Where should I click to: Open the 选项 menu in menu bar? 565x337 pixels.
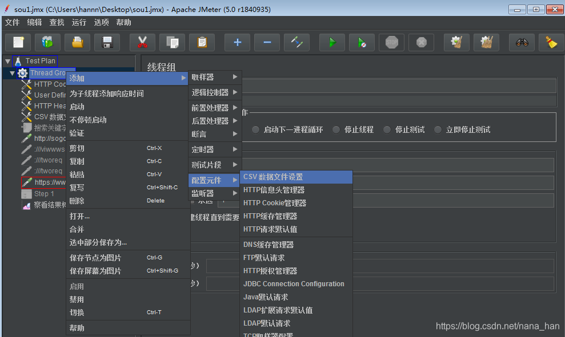coord(101,22)
